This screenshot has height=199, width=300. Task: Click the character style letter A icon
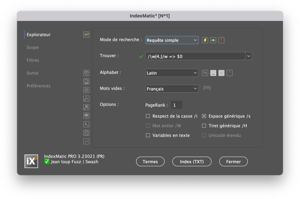[x=86, y=99]
